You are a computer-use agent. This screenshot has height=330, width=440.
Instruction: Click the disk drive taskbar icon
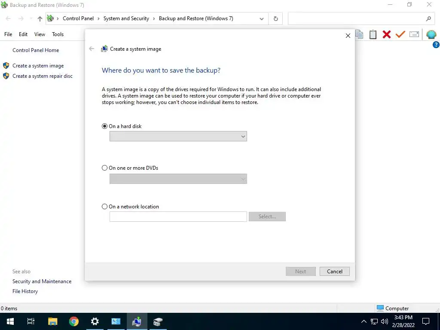coord(158,321)
